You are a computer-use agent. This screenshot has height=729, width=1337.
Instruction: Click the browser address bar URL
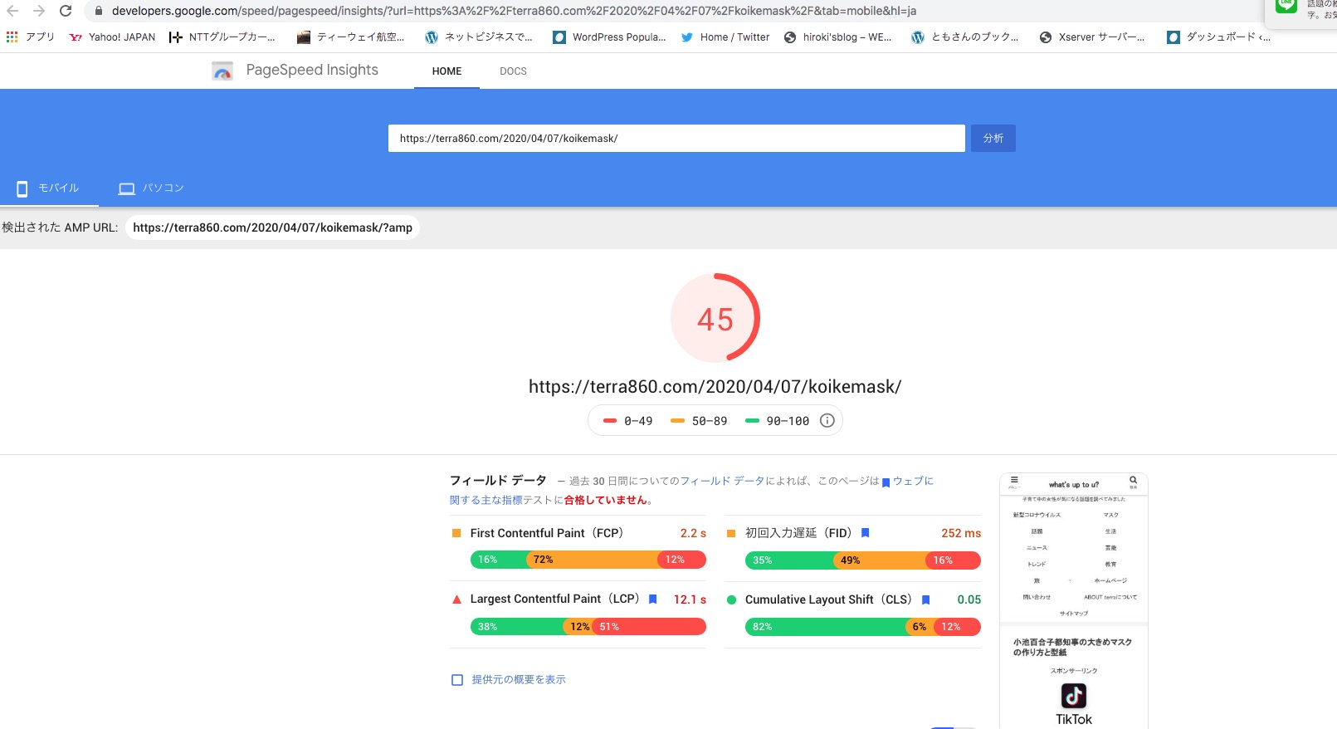[x=514, y=12]
